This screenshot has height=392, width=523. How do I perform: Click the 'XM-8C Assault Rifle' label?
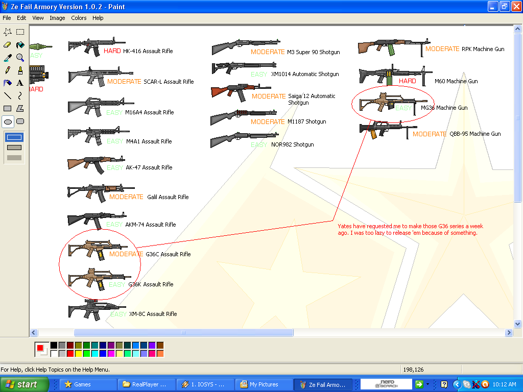tap(153, 314)
